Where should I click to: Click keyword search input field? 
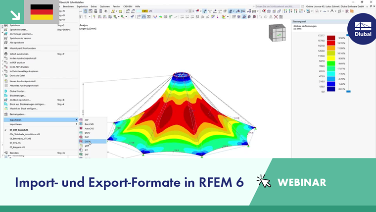[x=277, y=6]
